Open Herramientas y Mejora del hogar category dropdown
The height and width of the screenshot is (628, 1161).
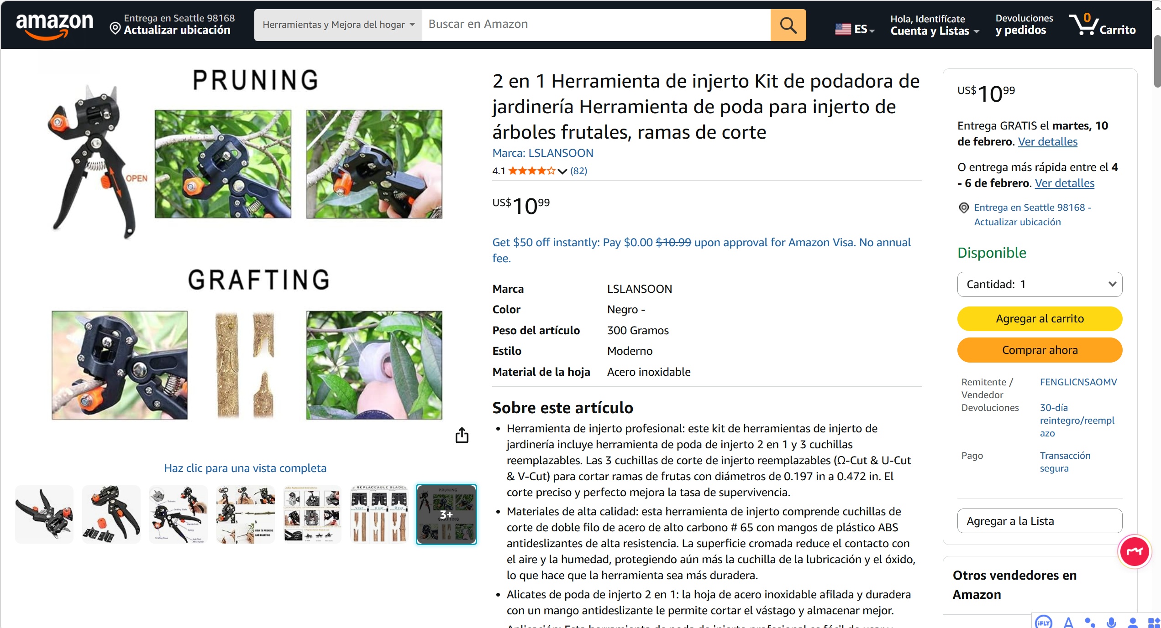point(338,25)
